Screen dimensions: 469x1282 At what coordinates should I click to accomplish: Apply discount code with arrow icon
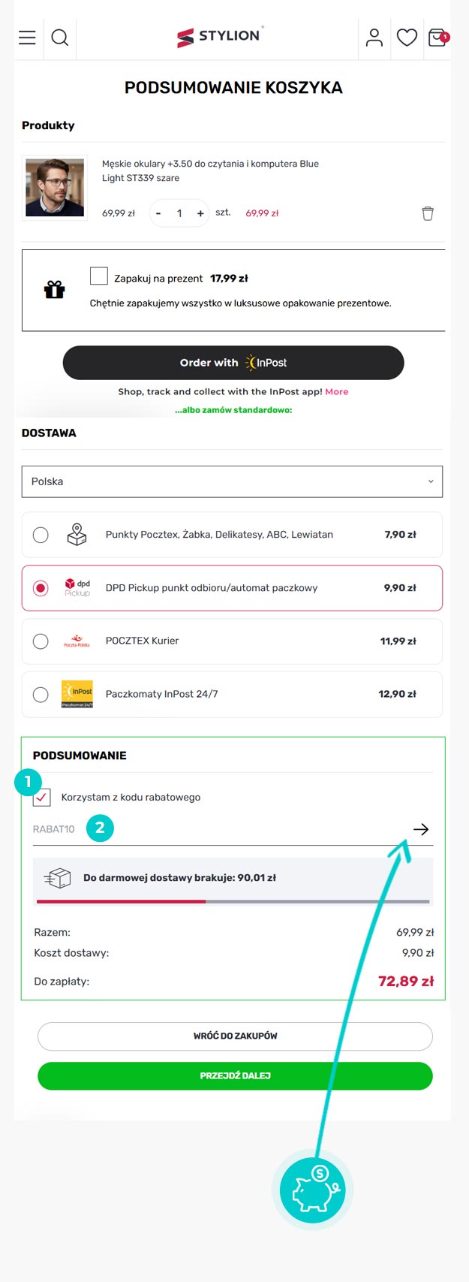(x=421, y=829)
